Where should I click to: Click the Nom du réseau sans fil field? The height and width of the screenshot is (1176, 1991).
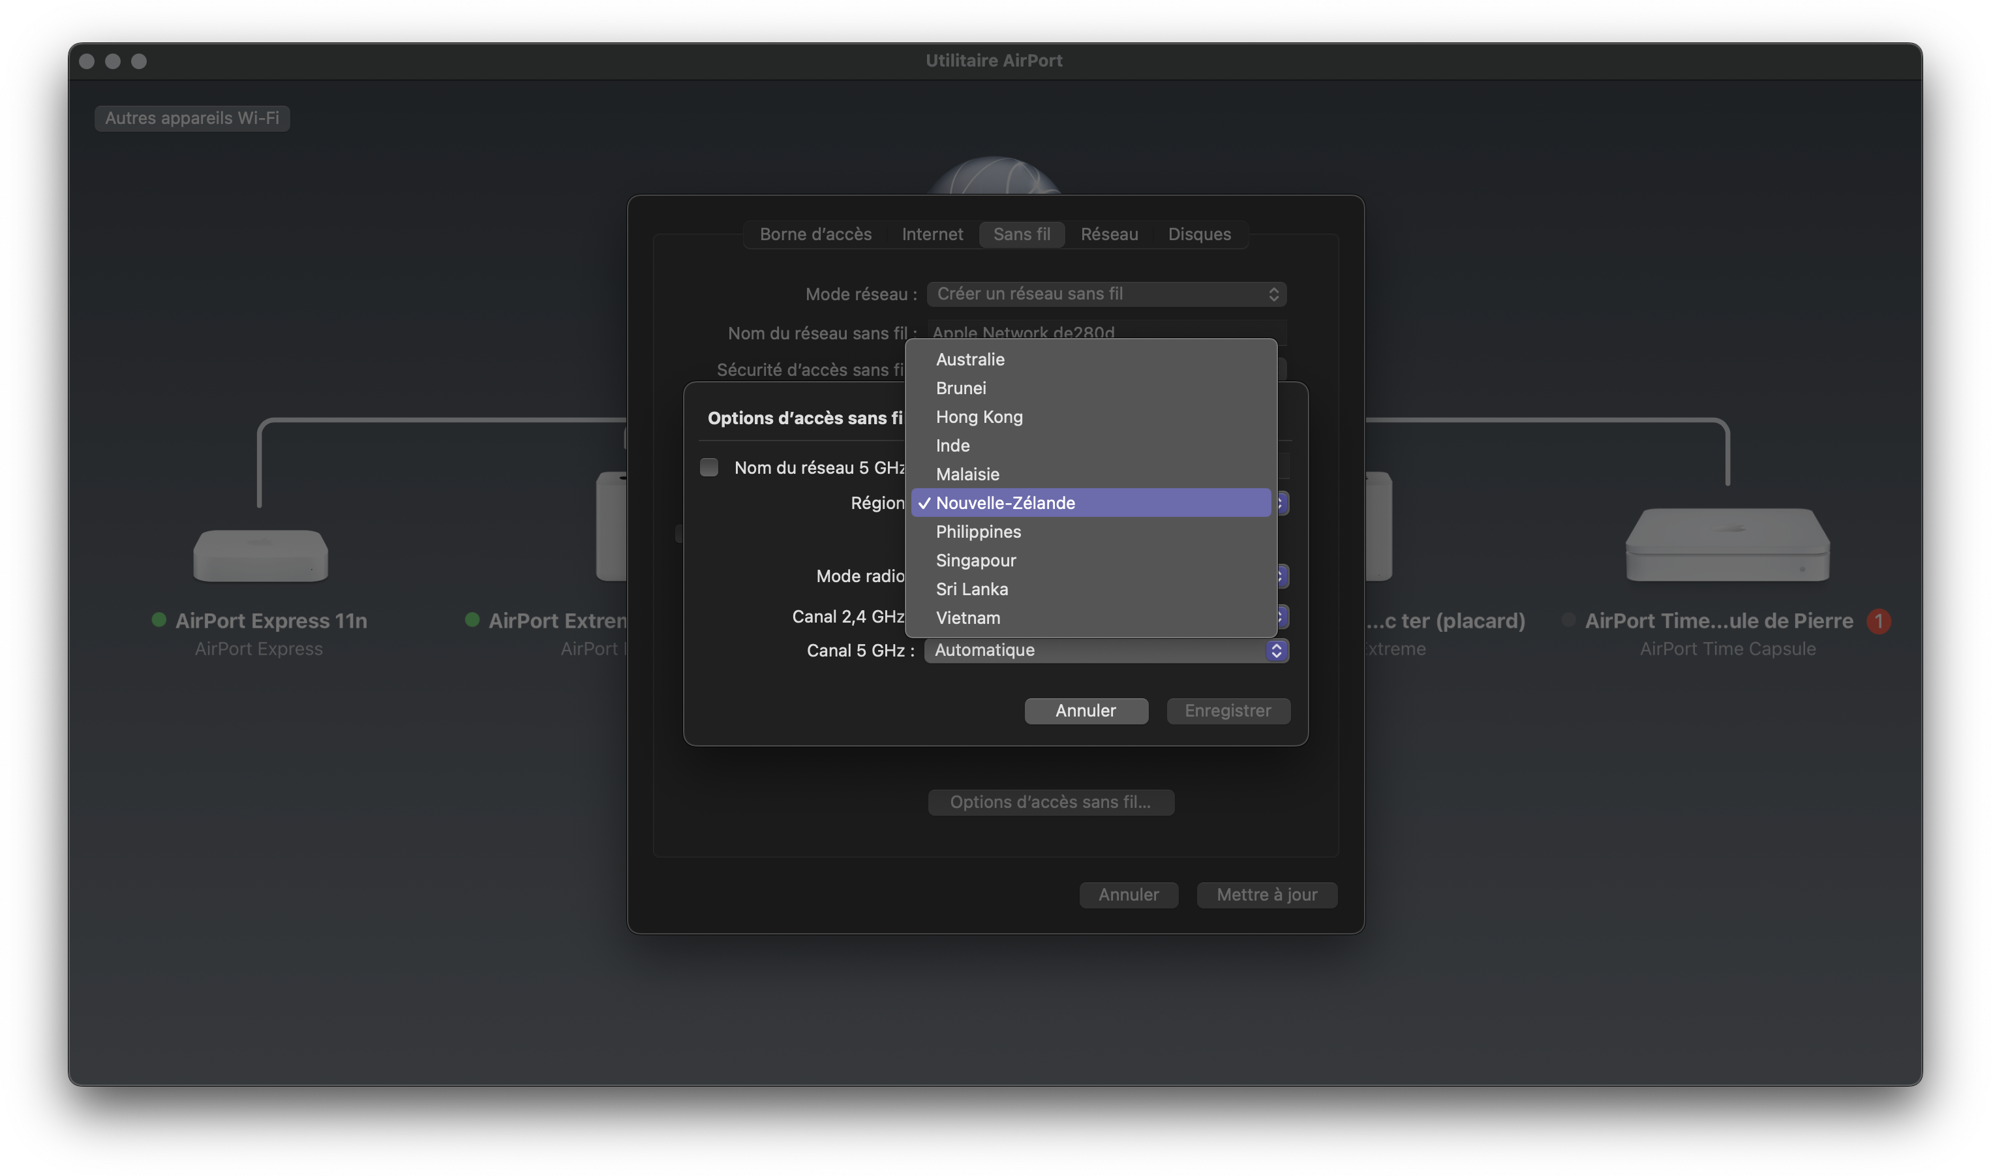point(1106,333)
